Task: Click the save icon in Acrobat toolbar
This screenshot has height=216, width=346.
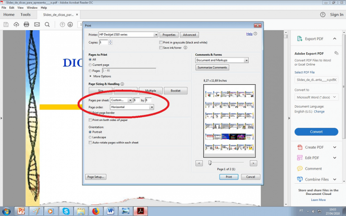Action: click(x=6, y=24)
